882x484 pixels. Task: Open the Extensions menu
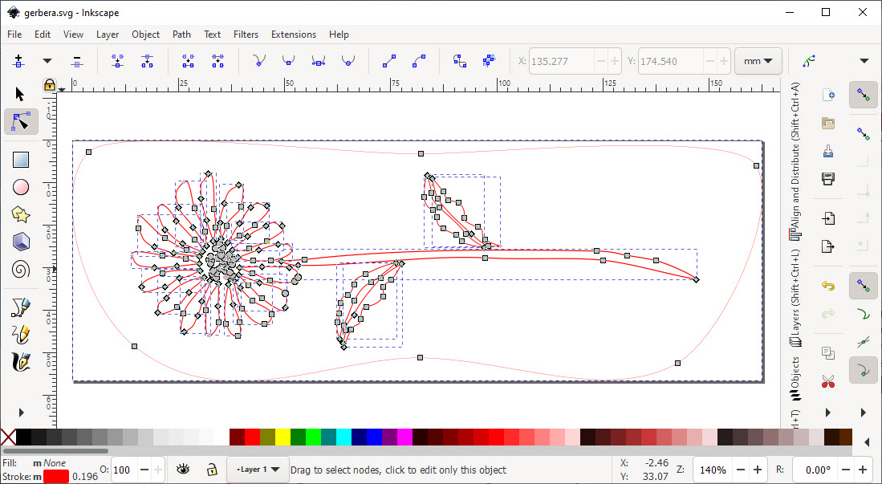pyautogui.click(x=293, y=35)
